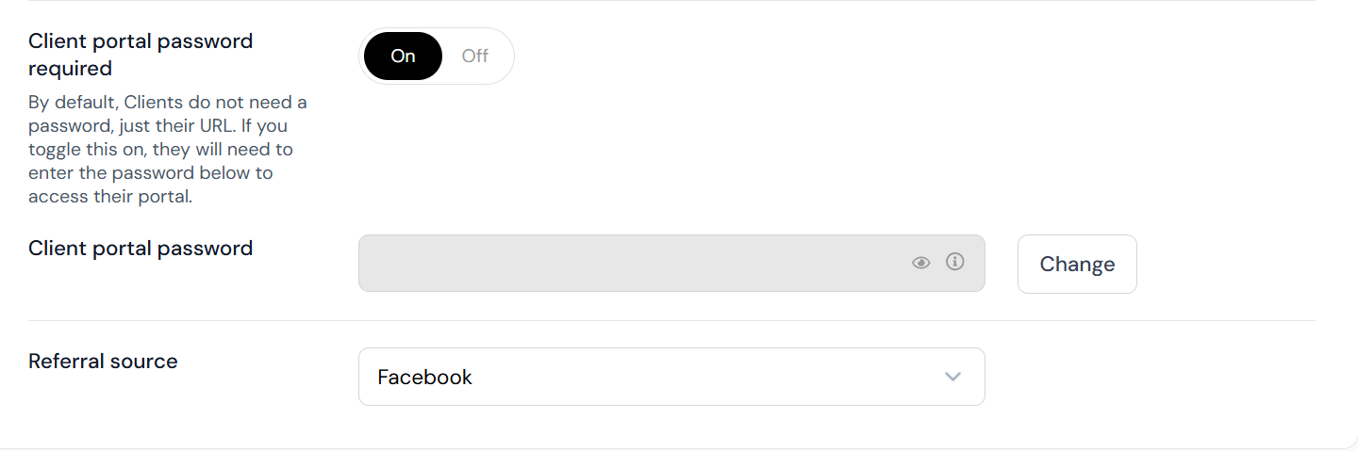The image size is (1358, 451).
Task: Change the client portal password
Action: pos(1077,264)
